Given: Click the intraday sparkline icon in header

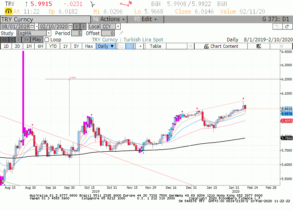Looking at the screenshot, I should pos(92,4).
